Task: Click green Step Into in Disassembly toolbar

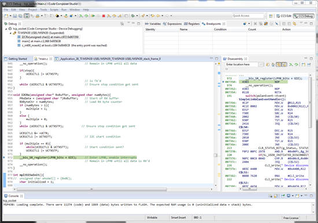Action: [291, 65]
